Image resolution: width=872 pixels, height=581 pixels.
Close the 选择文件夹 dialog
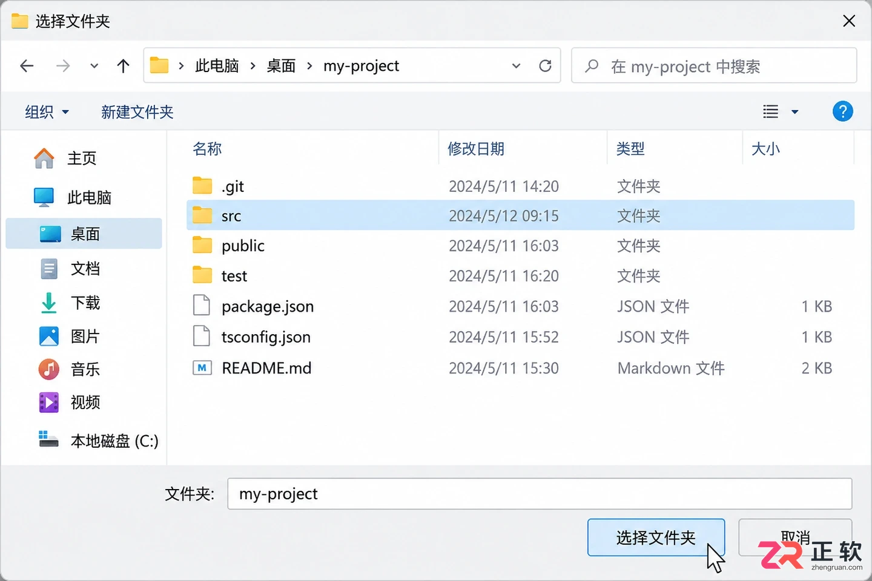849,21
